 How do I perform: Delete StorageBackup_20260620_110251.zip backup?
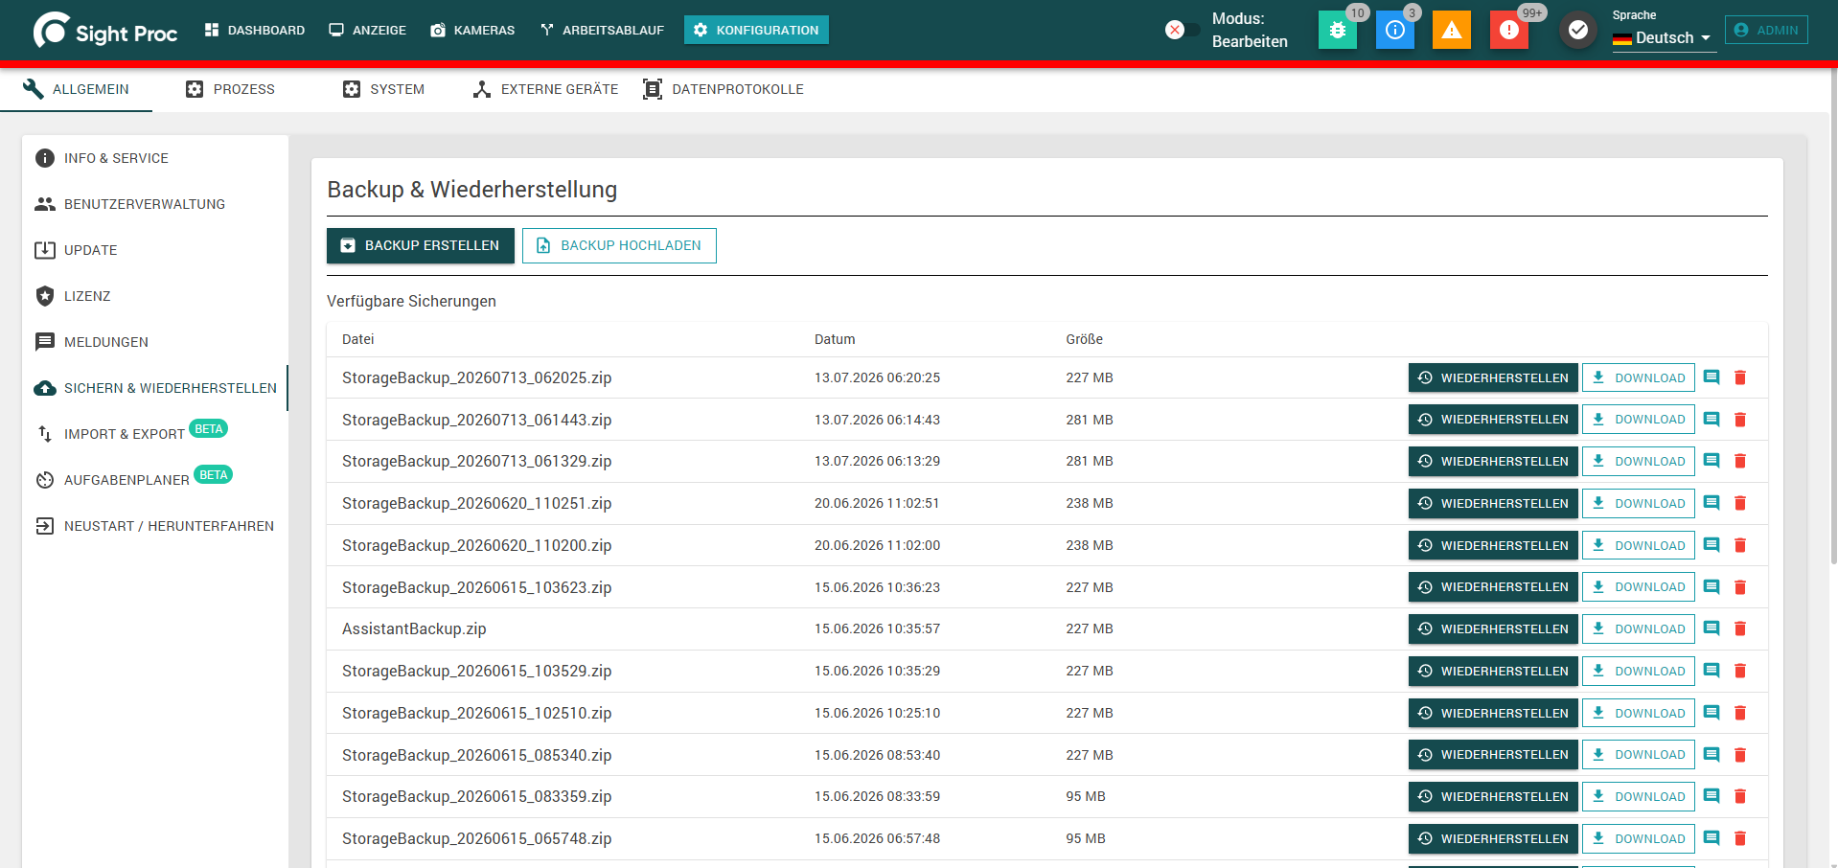[1740, 503]
